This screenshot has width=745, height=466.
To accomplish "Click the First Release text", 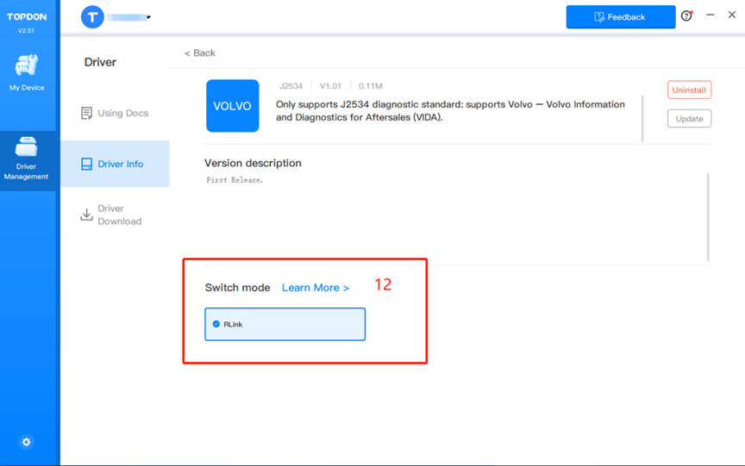I will click(235, 180).
